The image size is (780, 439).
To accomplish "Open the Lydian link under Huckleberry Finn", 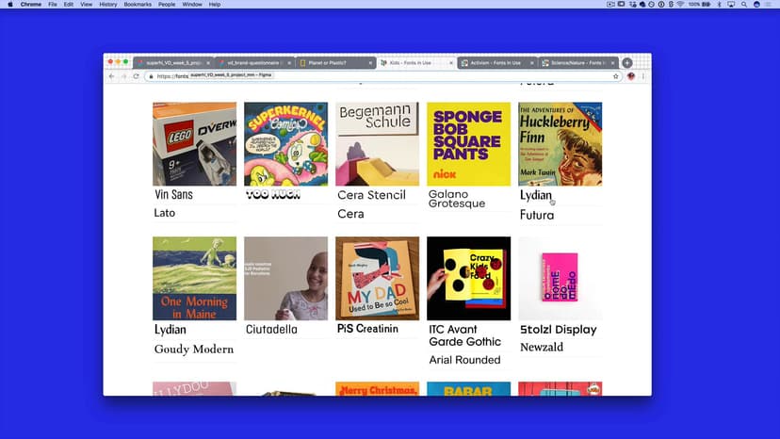I will 536,195.
